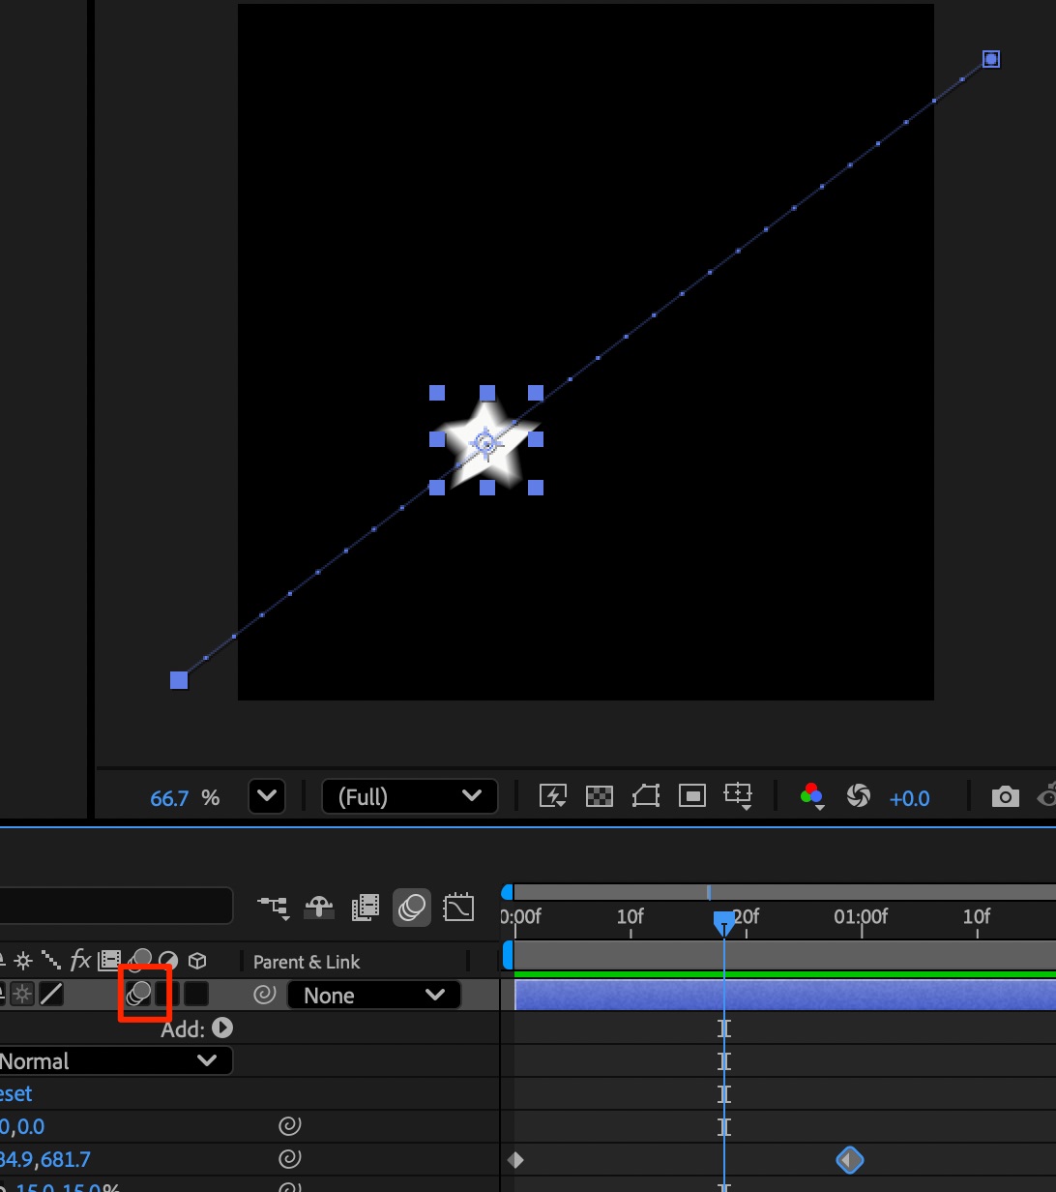The height and width of the screenshot is (1192, 1056).
Task: Click the Composition Mini-Flowchart icon
Action: (x=274, y=908)
